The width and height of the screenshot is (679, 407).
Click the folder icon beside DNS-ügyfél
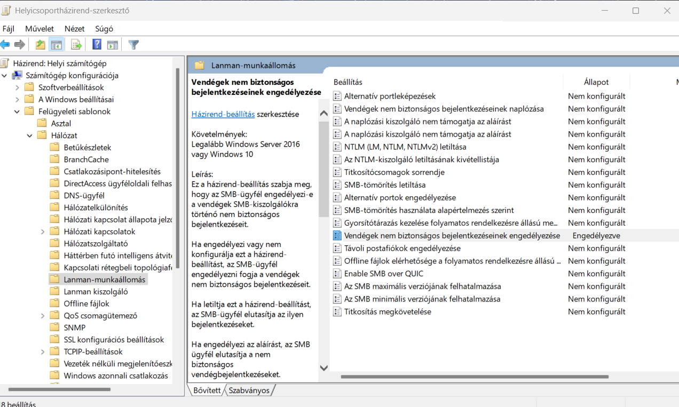click(54, 195)
